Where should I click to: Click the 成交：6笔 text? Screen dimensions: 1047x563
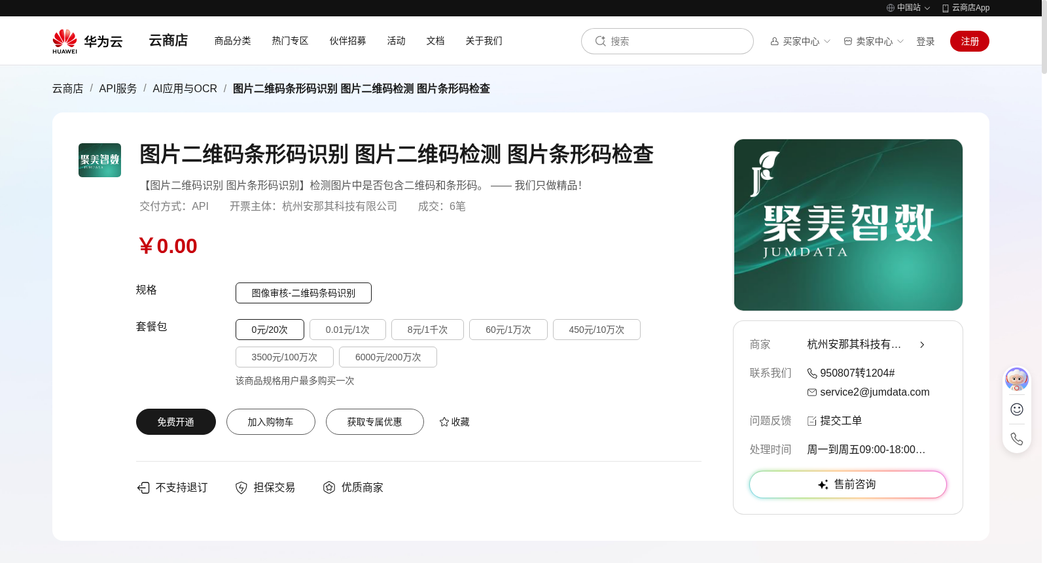(x=442, y=207)
